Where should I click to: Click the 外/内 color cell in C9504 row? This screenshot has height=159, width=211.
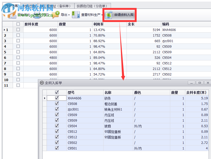point(151,126)
